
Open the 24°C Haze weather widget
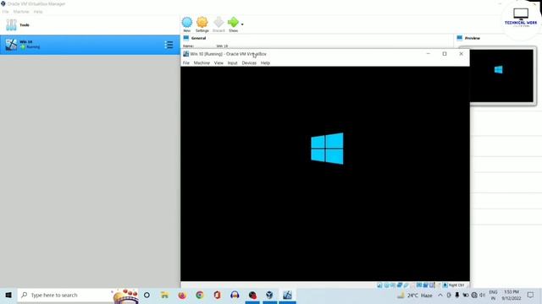coord(415,296)
